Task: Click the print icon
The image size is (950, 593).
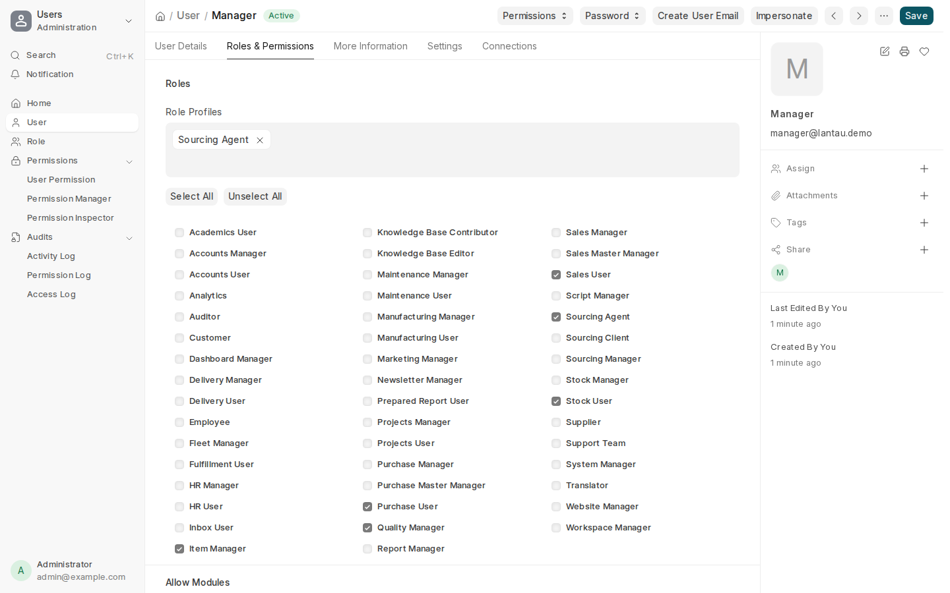Action: coord(904,51)
